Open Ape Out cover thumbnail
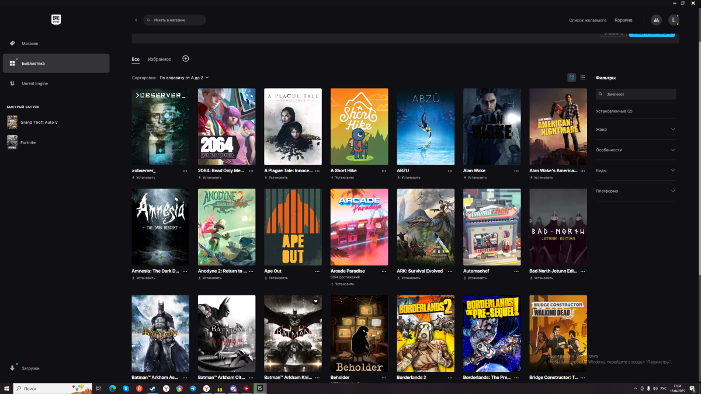 [x=293, y=227]
